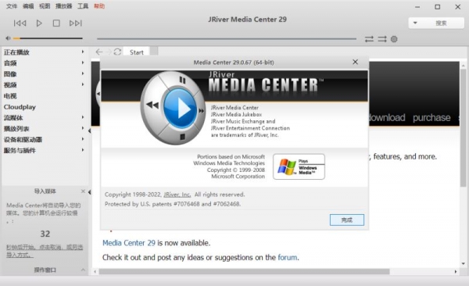
Task: Open the JRiver, Inc. link
Action: click(x=177, y=195)
